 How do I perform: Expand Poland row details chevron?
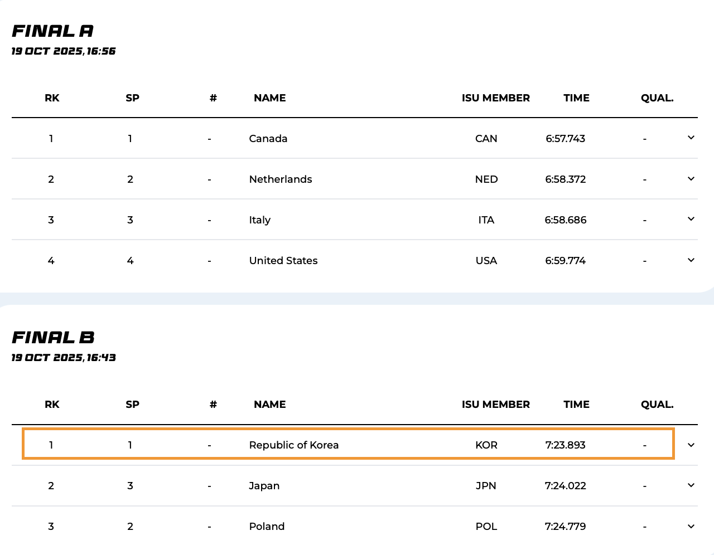(691, 527)
